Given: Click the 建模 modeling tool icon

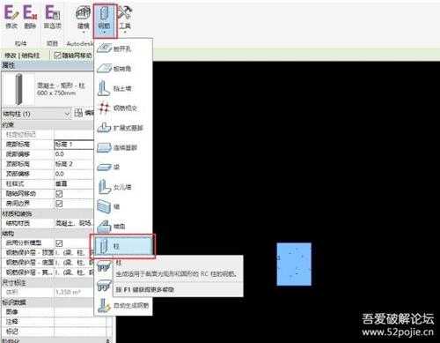Looking at the screenshot, I should [x=83, y=19].
